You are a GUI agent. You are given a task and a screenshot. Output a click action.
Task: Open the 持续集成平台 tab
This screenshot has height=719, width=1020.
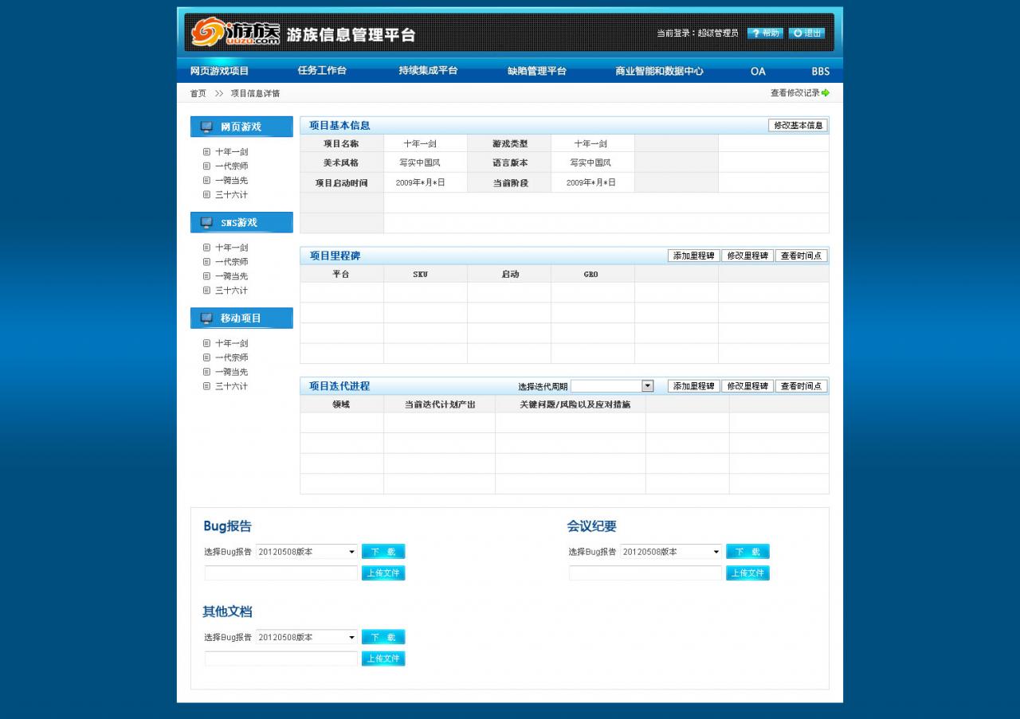(428, 71)
